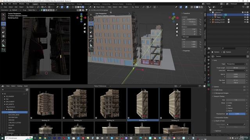Image resolution: width=250 pixels, height=140 pixels.
Task: Switch the User Perspective viewport to rendered shading
Action: tap(202, 7)
